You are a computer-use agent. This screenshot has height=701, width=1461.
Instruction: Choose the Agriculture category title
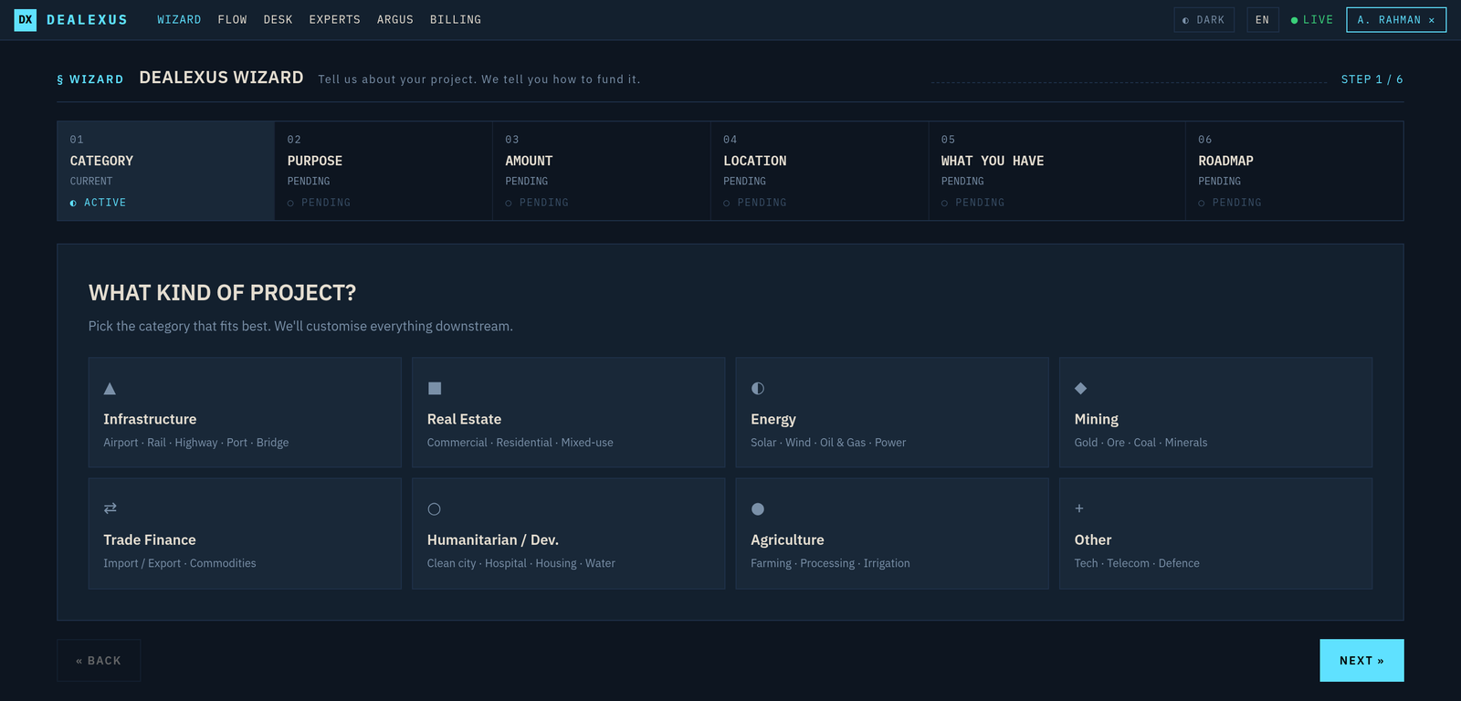(787, 540)
